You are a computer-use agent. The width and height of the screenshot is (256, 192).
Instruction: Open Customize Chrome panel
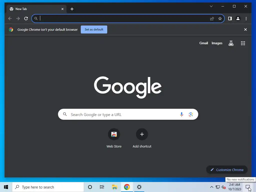[x=227, y=170]
